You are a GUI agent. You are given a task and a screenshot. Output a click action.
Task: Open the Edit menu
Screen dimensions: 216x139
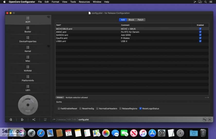point(47,2)
